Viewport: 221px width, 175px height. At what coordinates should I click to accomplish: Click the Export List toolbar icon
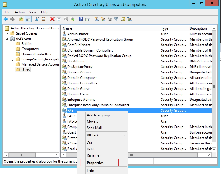pyautogui.click(x=72, y=19)
